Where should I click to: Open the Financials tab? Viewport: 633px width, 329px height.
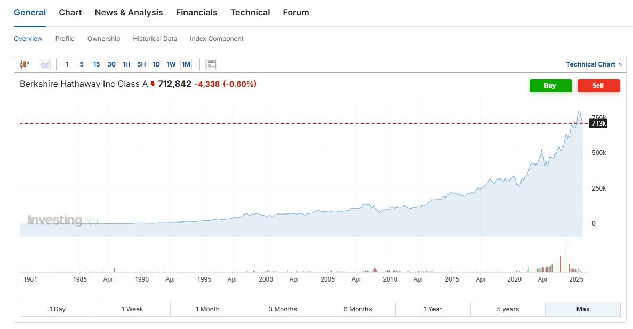tap(197, 12)
